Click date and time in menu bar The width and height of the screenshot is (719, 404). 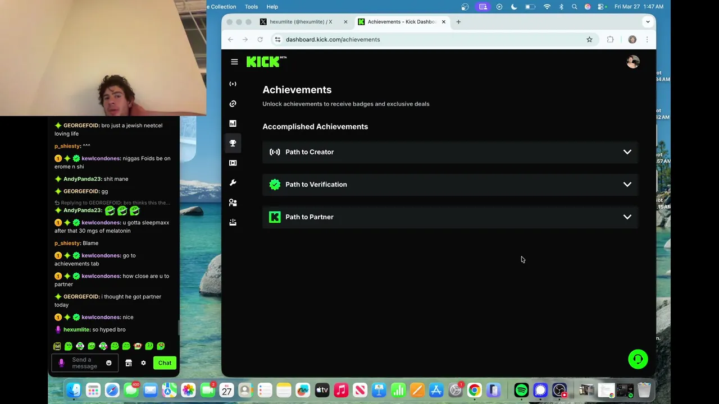click(x=639, y=7)
